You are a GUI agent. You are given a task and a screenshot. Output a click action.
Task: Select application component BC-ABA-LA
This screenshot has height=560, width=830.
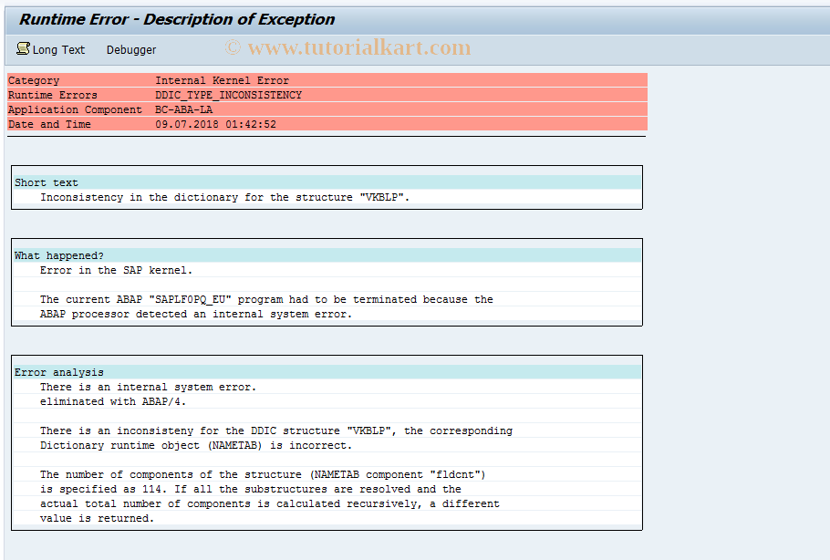coord(183,109)
